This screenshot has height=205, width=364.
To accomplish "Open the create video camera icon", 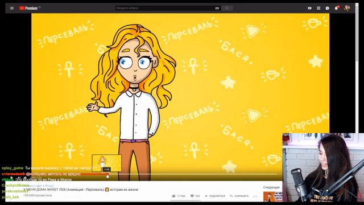I will (x=309, y=8).
